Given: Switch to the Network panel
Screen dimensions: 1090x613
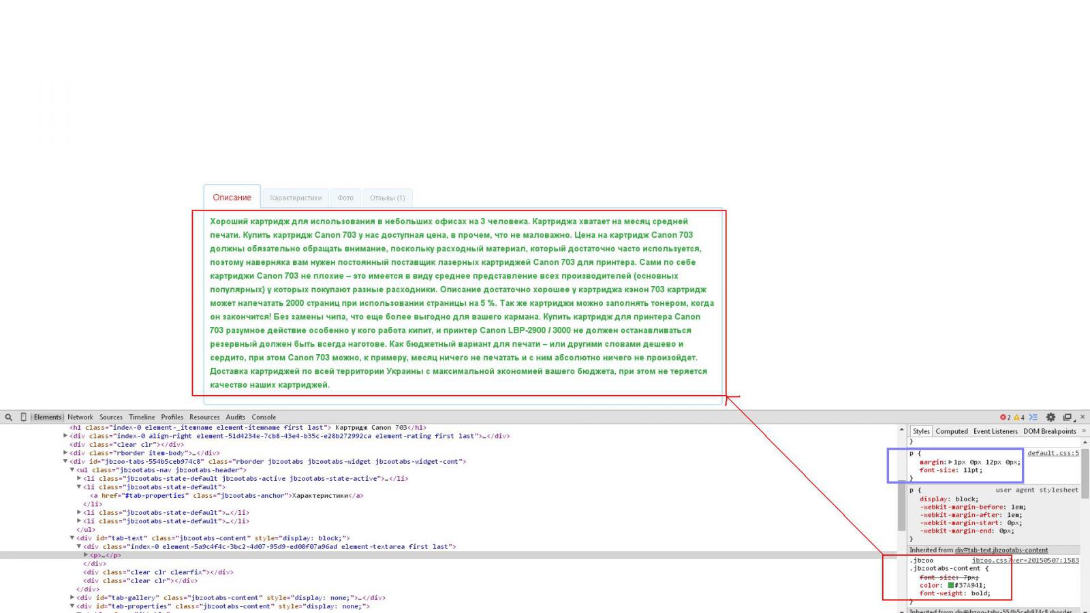Looking at the screenshot, I should pos(80,417).
